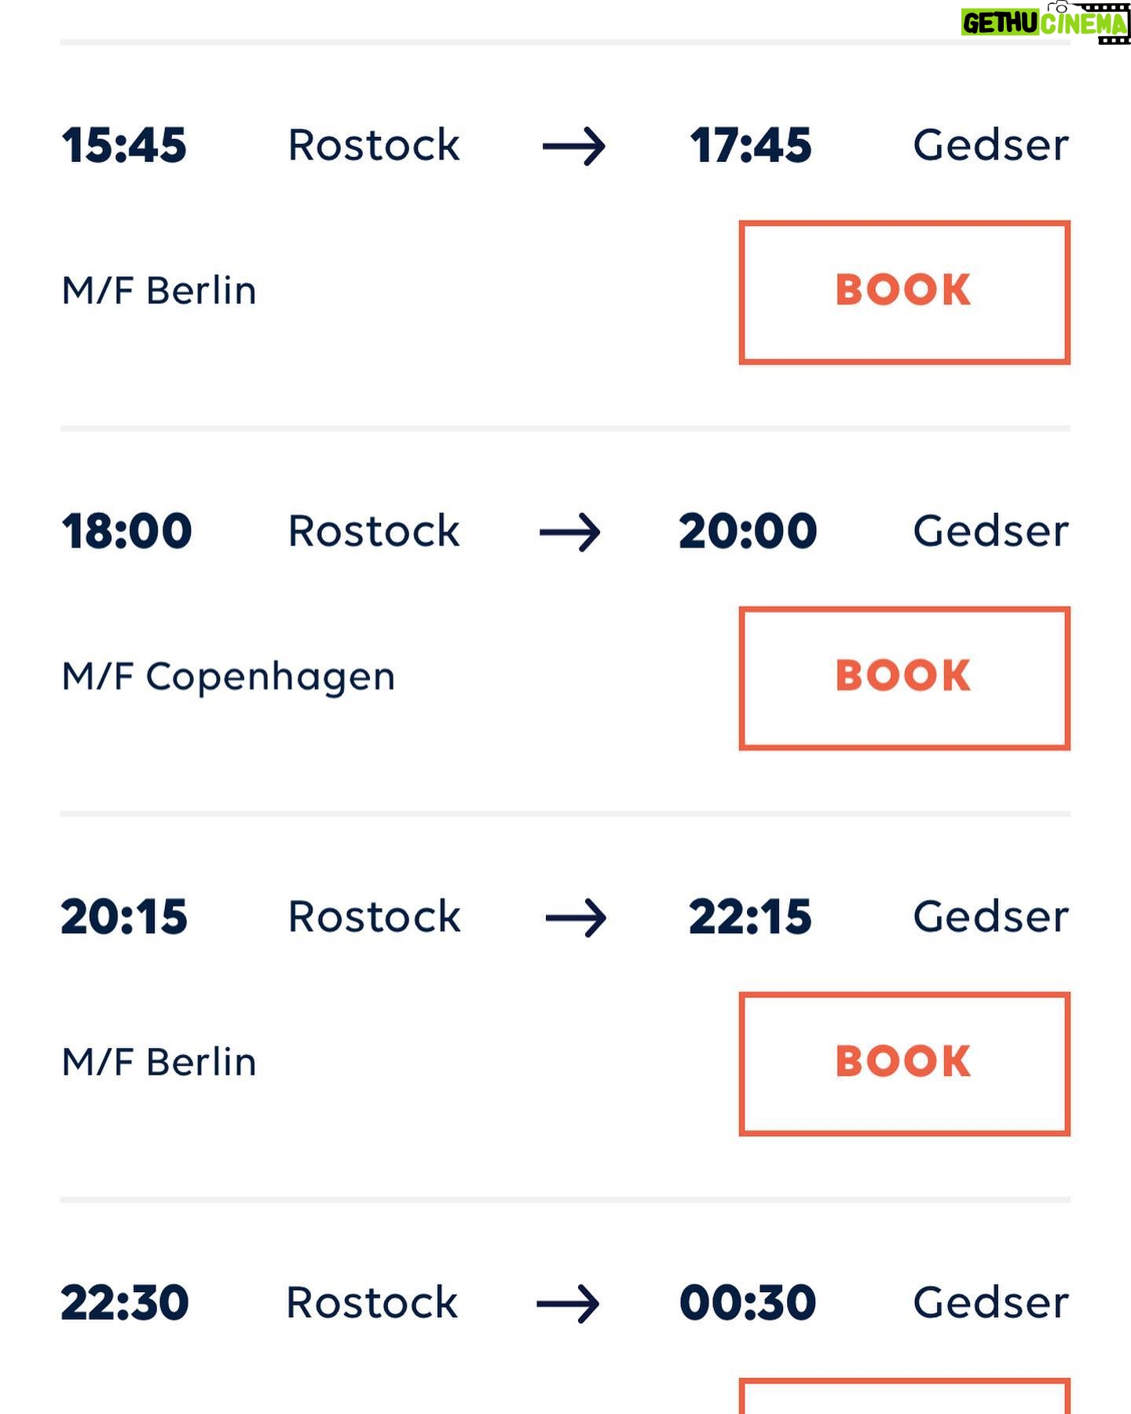Select the 17:45 arrival time
Viewport: 1131px width, 1414px height.
pyautogui.click(x=751, y=146)
